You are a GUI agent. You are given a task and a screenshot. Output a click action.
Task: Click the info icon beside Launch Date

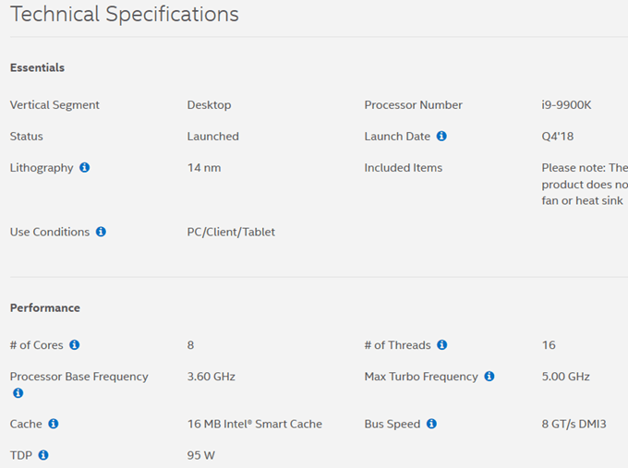pos(441,137)
